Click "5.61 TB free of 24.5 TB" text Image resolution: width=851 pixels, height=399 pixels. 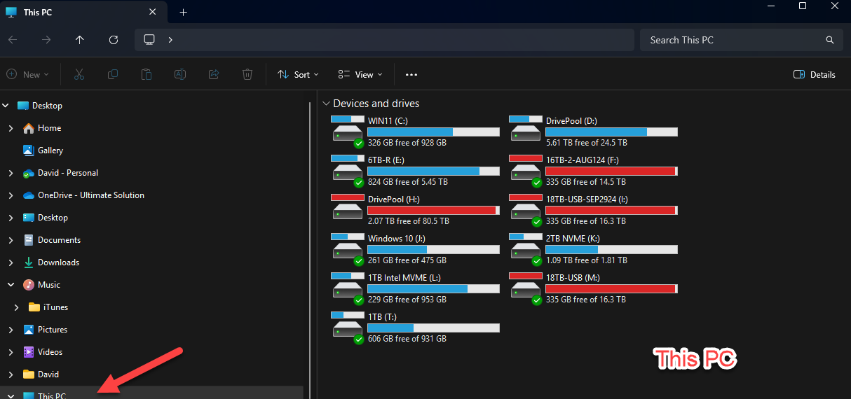[587, 143]
